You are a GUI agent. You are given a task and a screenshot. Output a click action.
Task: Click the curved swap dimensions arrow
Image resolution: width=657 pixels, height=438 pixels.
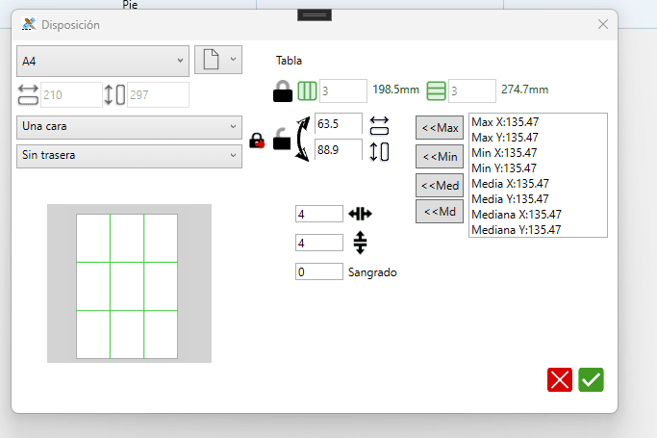(303, 139)
